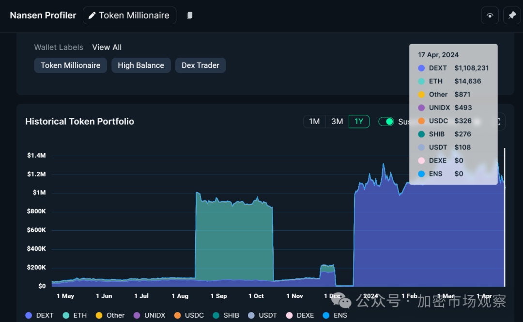The width and height of the screenshot is (523, 322).
Task: Click the 1 Sep x-axis label
Action: point(218,296)
